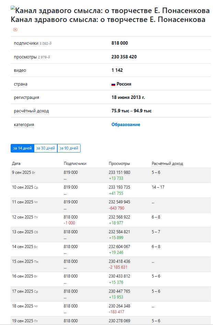Viewport: 213px width, 325px height.
Task: Switch to the 'за 30 дней' tab
Action: (x=46, y=148)
